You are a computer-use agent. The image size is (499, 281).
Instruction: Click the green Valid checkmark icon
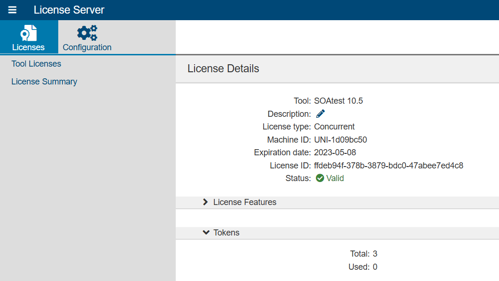320,178
